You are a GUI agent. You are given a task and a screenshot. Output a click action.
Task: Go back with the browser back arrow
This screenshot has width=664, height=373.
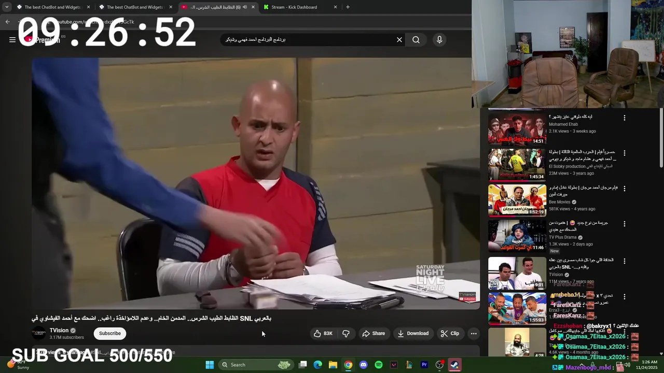7,22
